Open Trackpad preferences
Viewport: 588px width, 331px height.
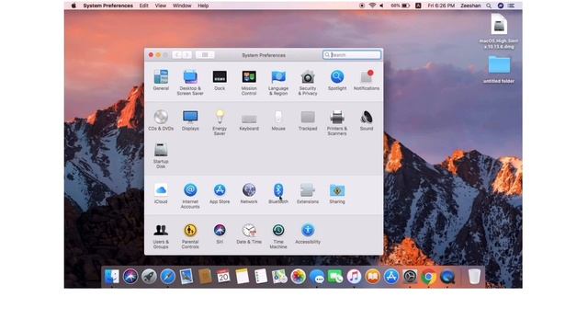308,120
